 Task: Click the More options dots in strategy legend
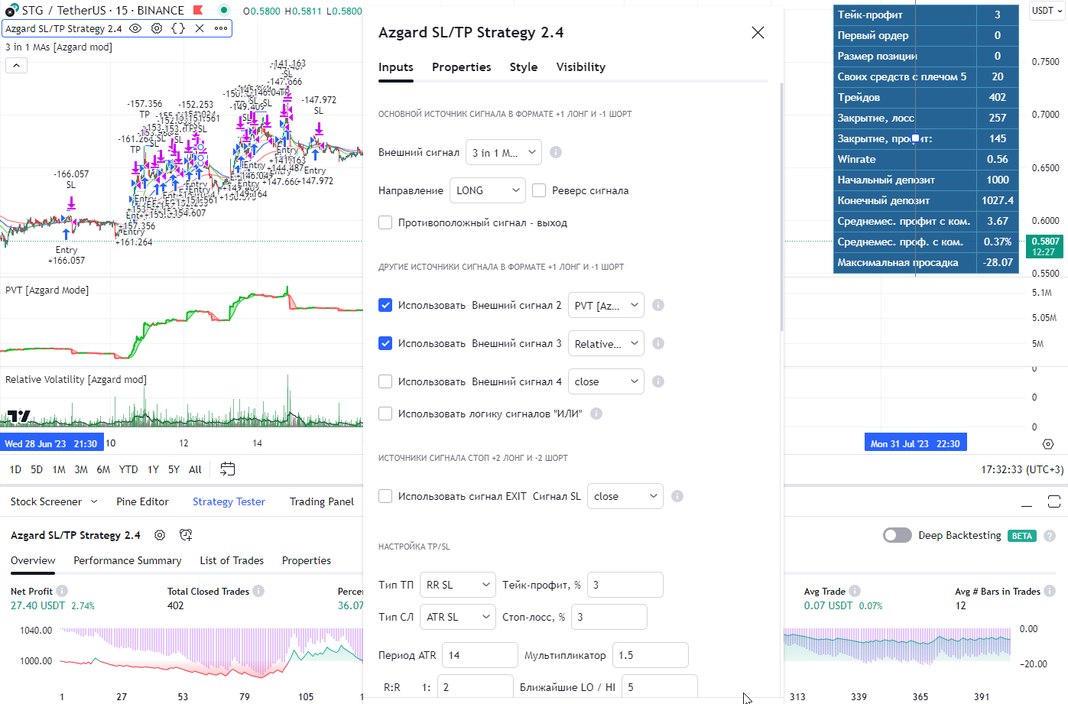click(x=221, y=28)
